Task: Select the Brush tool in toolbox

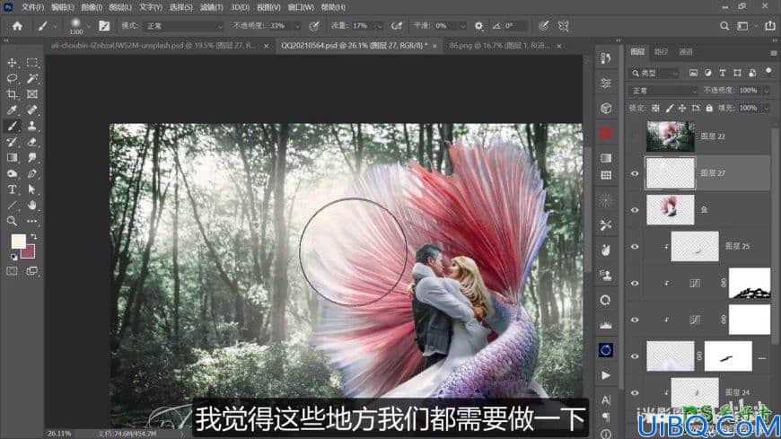Action: click(12, 126)
